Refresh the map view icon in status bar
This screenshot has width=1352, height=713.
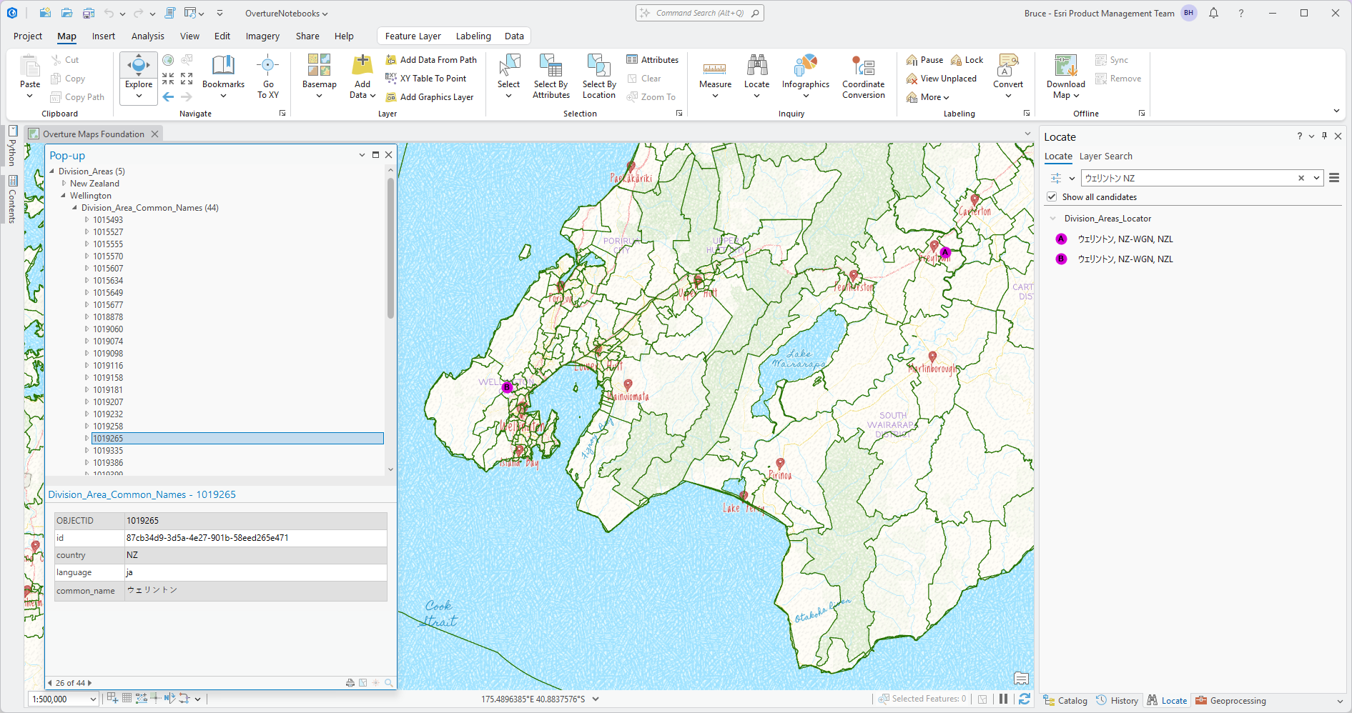[x=1025, y=699]
